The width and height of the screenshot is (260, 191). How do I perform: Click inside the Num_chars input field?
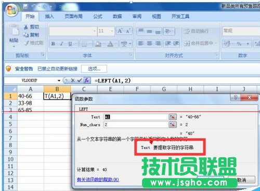click(x=136, y=125)
